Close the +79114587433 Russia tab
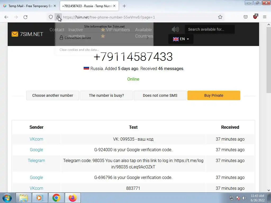 [114, 6]
